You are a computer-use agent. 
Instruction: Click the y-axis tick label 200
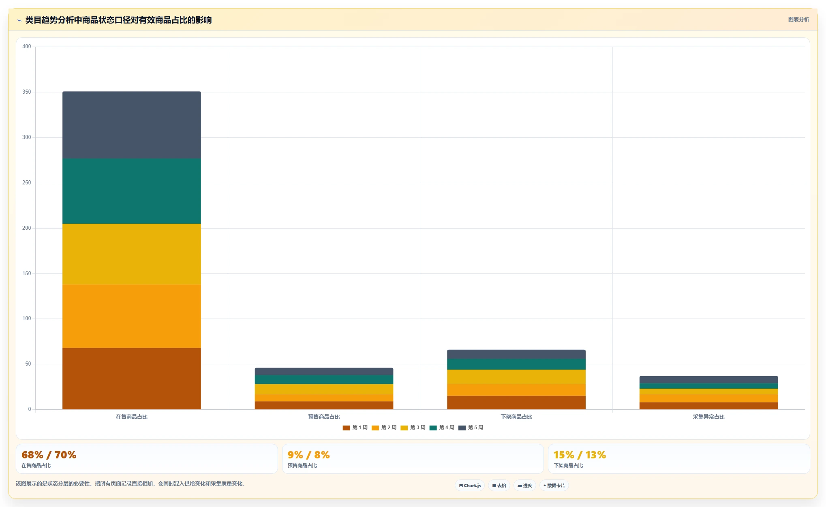click(27, 228)
